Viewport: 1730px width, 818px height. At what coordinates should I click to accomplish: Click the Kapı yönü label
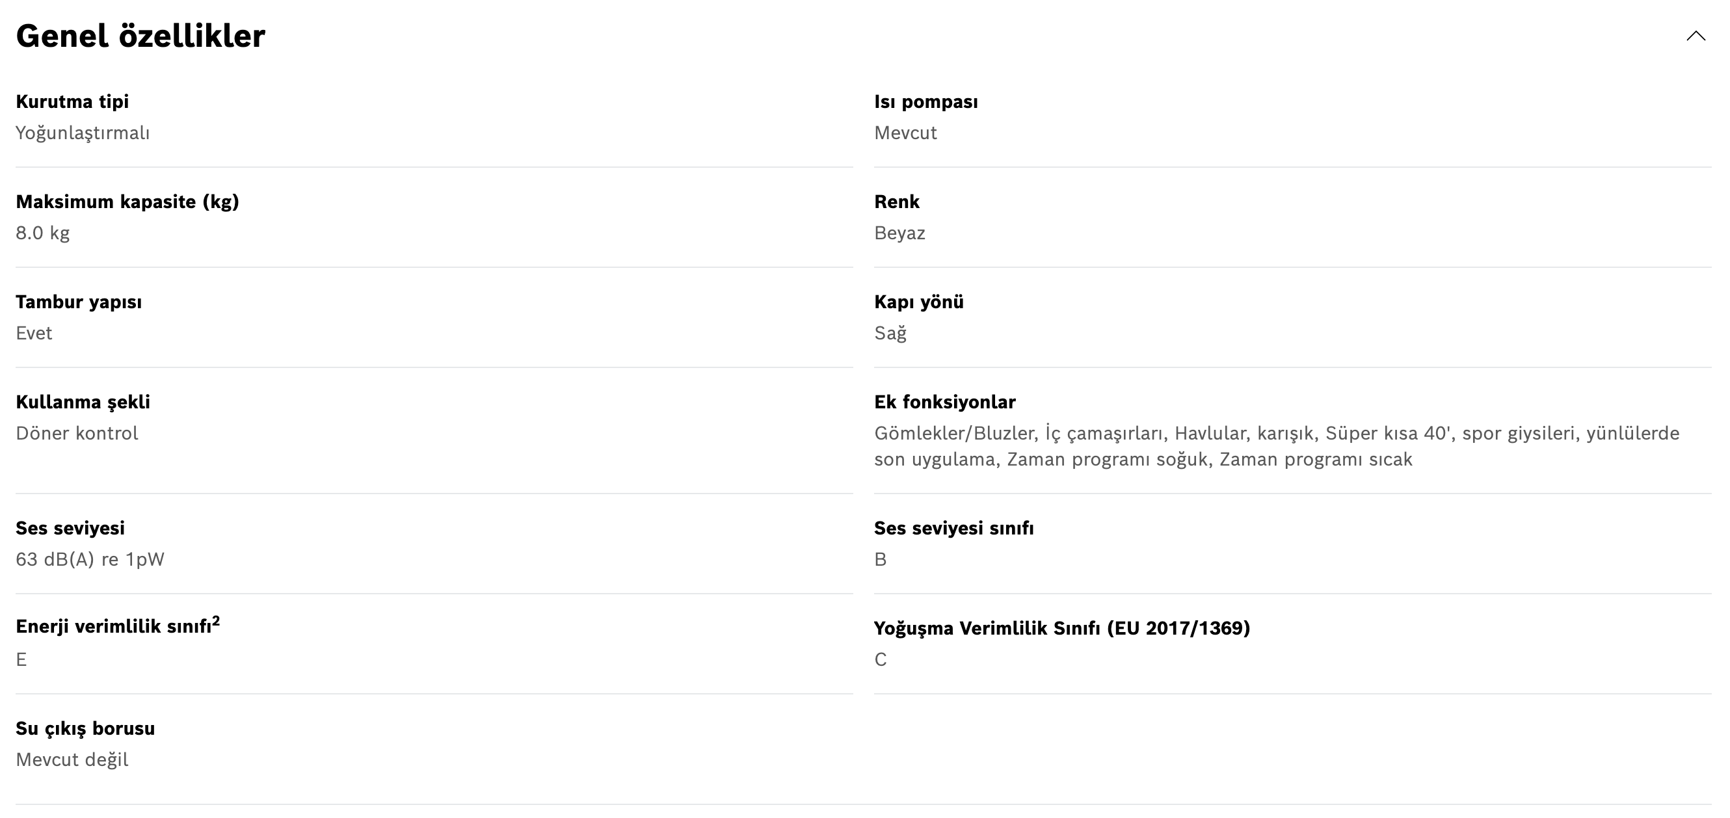click(x=918, y=302)
